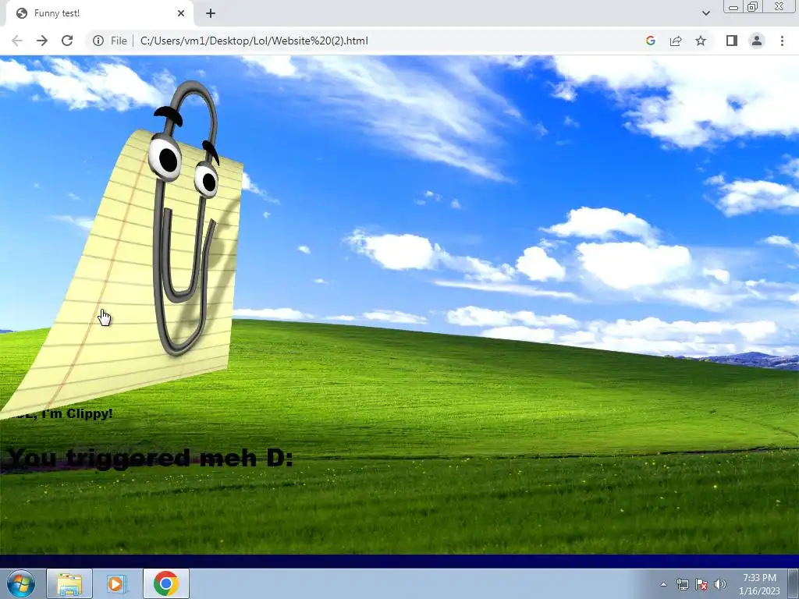Image resolution: width=799 pixels, height=599 pixels.
Task: Expand the tab search chevron
Action: 705,13
